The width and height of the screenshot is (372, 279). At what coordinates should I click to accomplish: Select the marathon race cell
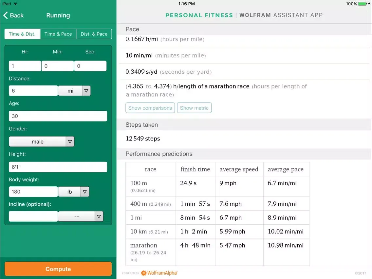tap(151, 252)
